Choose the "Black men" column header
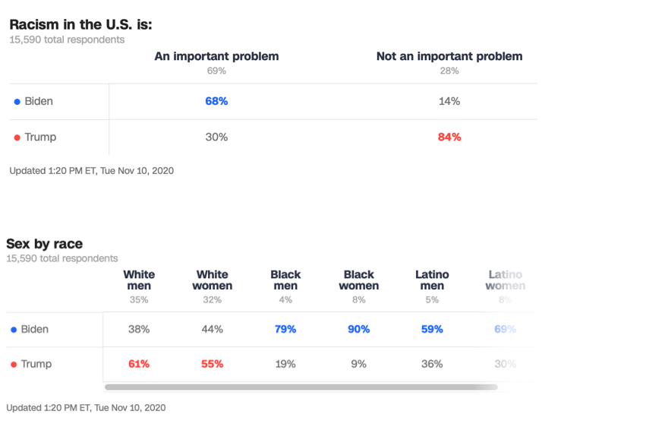This screenshot has height=427, width=668. pyautogui.click(x=285, y=280)
